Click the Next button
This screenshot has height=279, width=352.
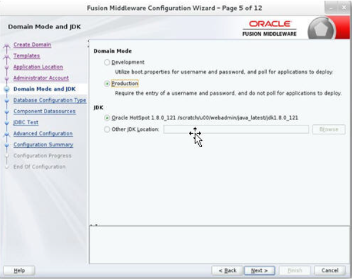tap(259, 270)
